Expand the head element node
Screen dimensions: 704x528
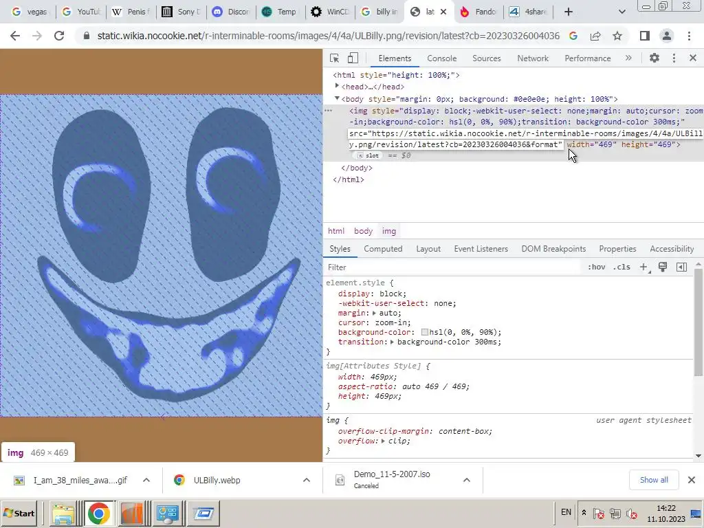tap(337, 86)
